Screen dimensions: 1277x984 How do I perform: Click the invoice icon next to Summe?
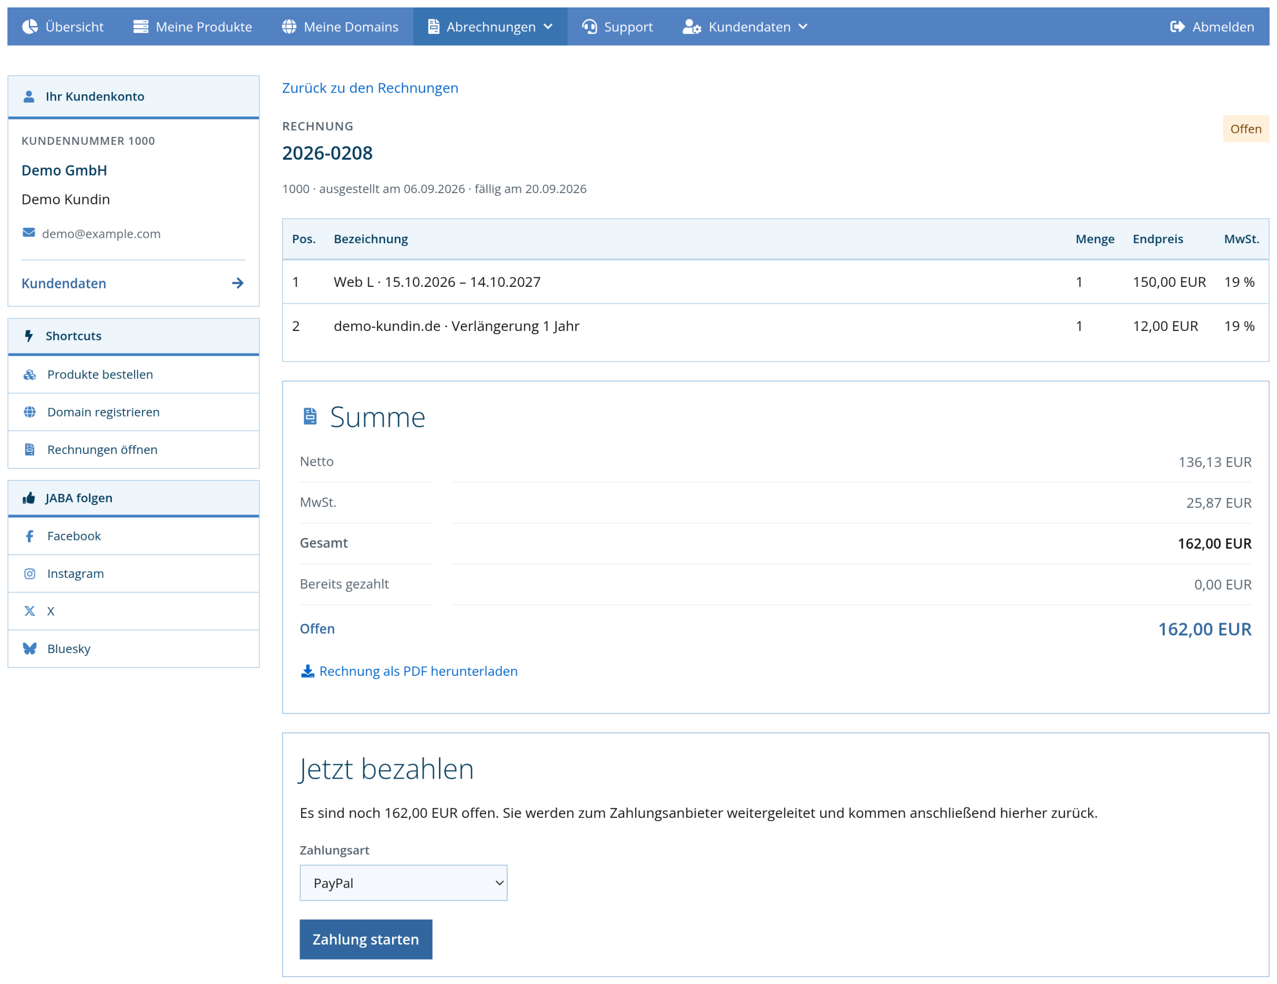(x=310, y=416)
